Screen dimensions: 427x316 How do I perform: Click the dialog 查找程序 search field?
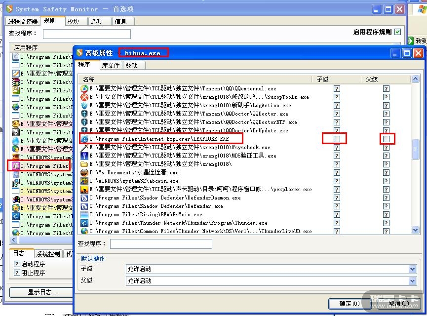click(161, 244)
